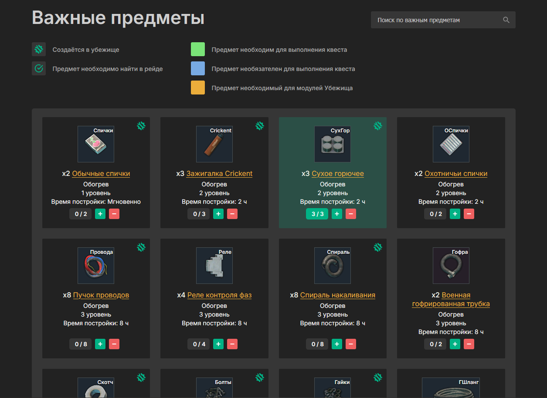Screen dimensions: 547x398
Task: Click the 0 / 4 counter under Реле контроля фаз
Action: click(x=199, y=344)
